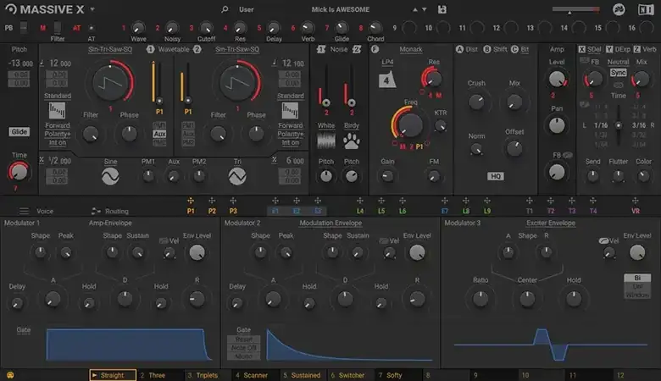Go to previous preset with up arrow
This screenshot has width=661, height=381.
point(414,9)
